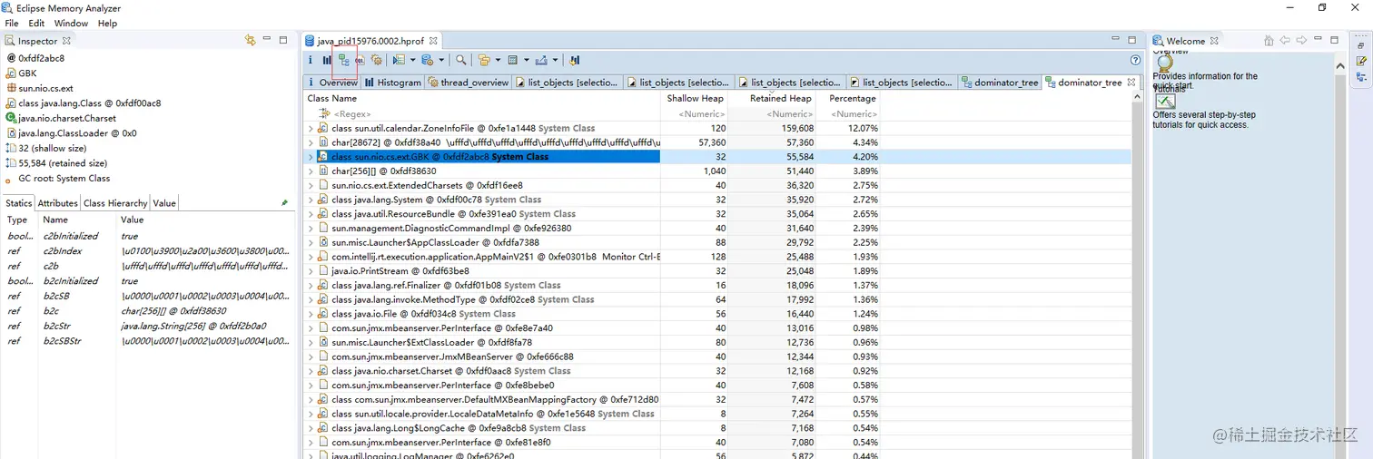Click the histogram toolbar icon
Image resolution: width=1373 pixels, height=459 pixels.
(x=326, y=61)
